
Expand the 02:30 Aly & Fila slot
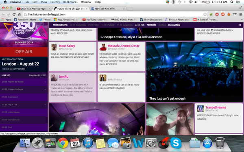24,105
